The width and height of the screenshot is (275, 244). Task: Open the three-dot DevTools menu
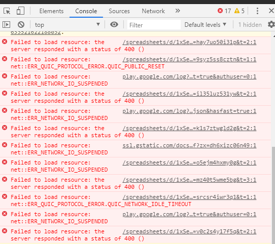[257, 11]
